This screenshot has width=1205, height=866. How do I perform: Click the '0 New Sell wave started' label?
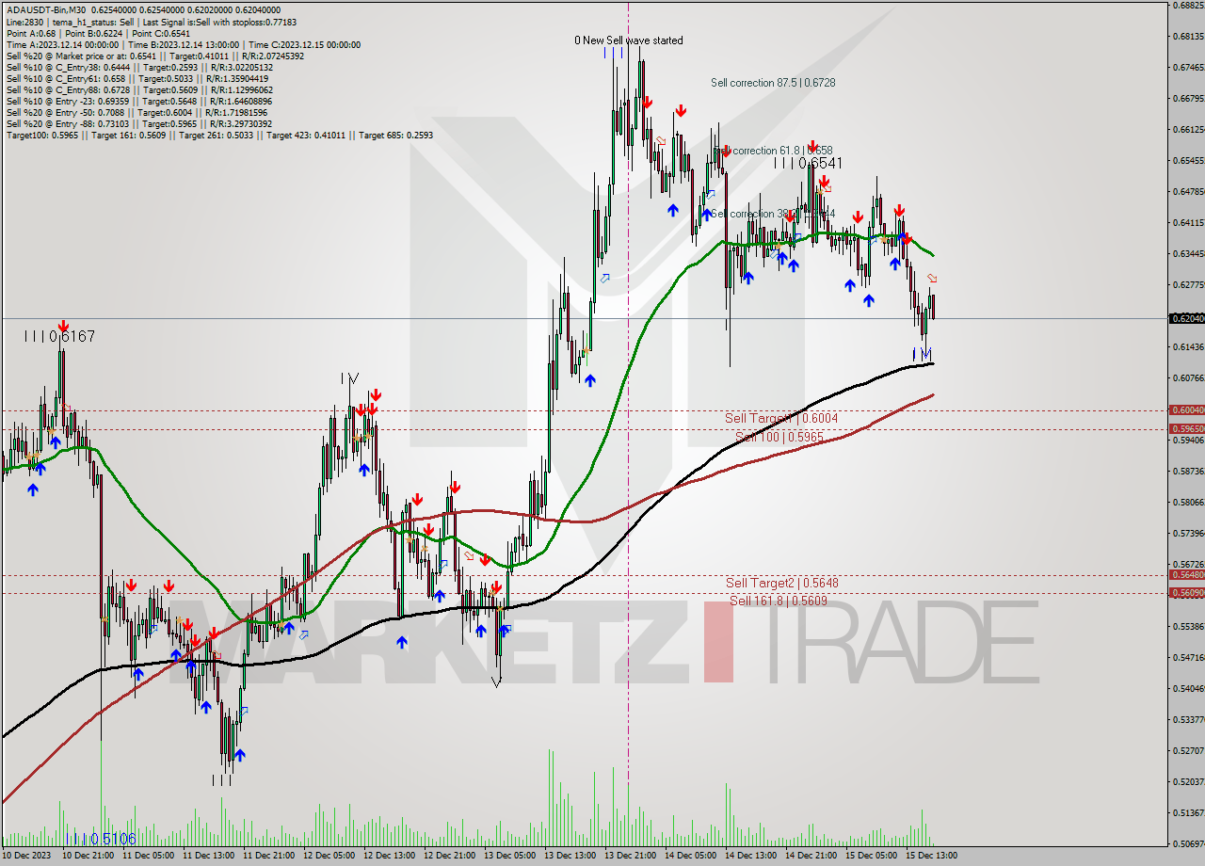pyautogui.click(x=629, y=40)
